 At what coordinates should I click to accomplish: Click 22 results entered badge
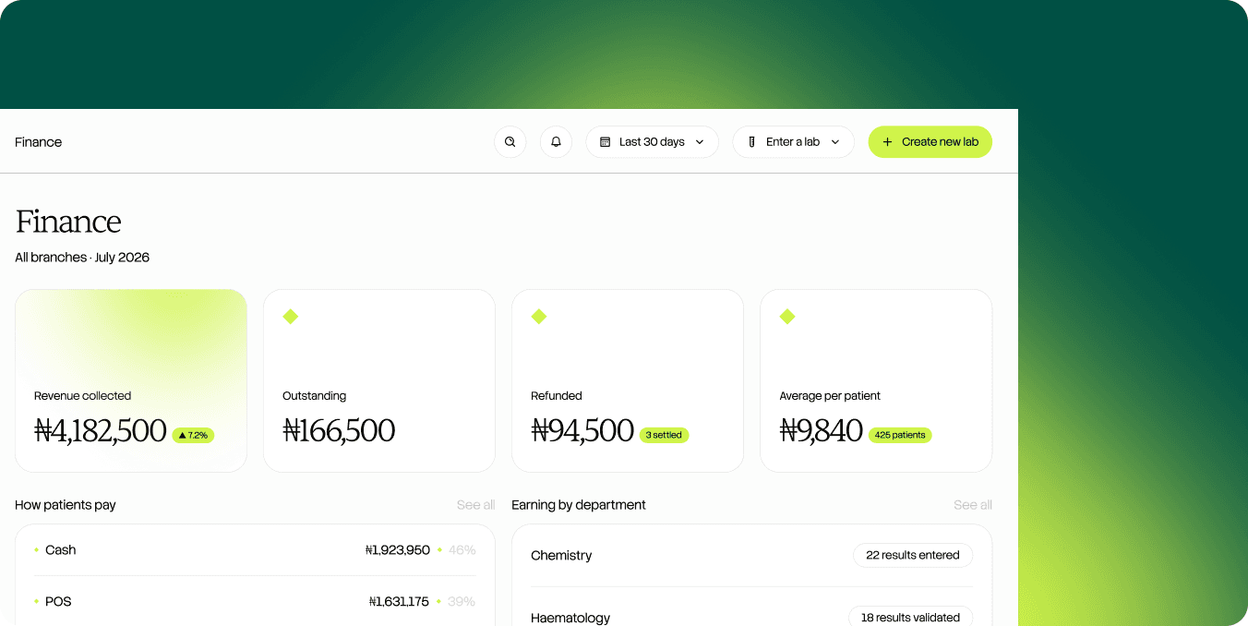tap(913, 555)
